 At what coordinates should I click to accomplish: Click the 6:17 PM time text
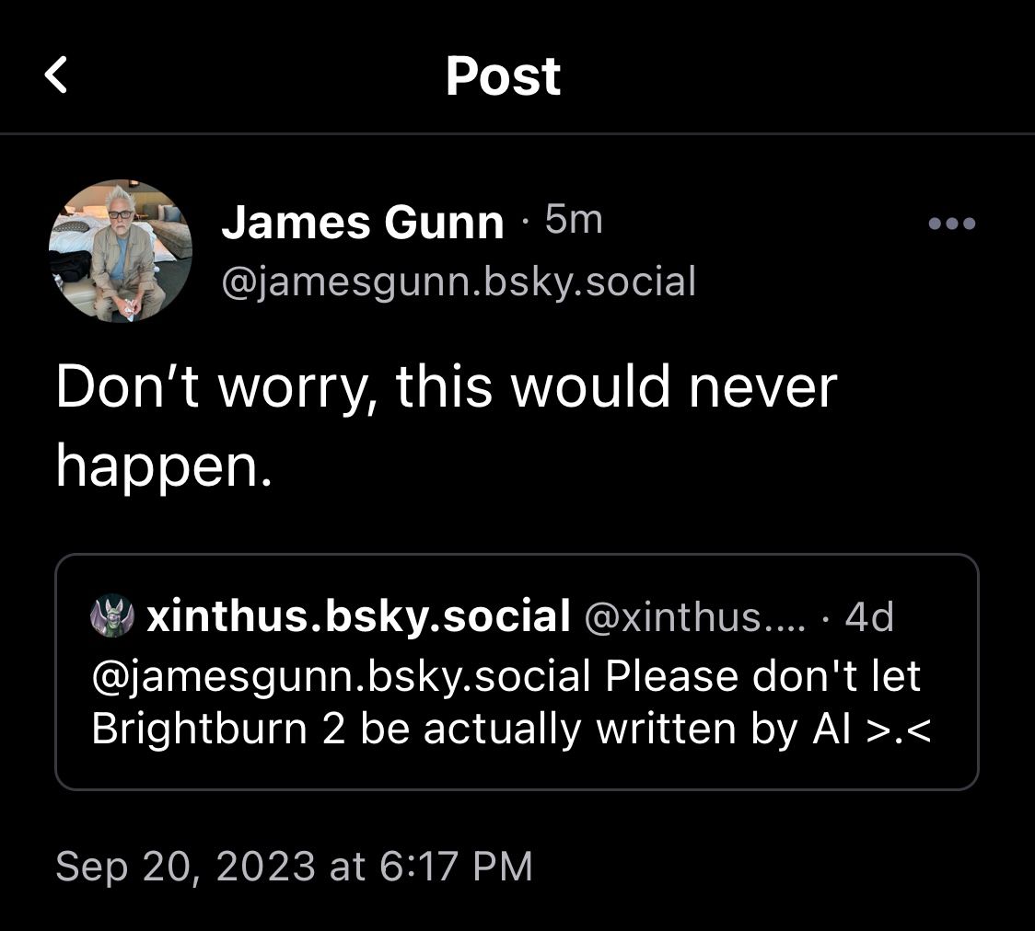(455, 867)
